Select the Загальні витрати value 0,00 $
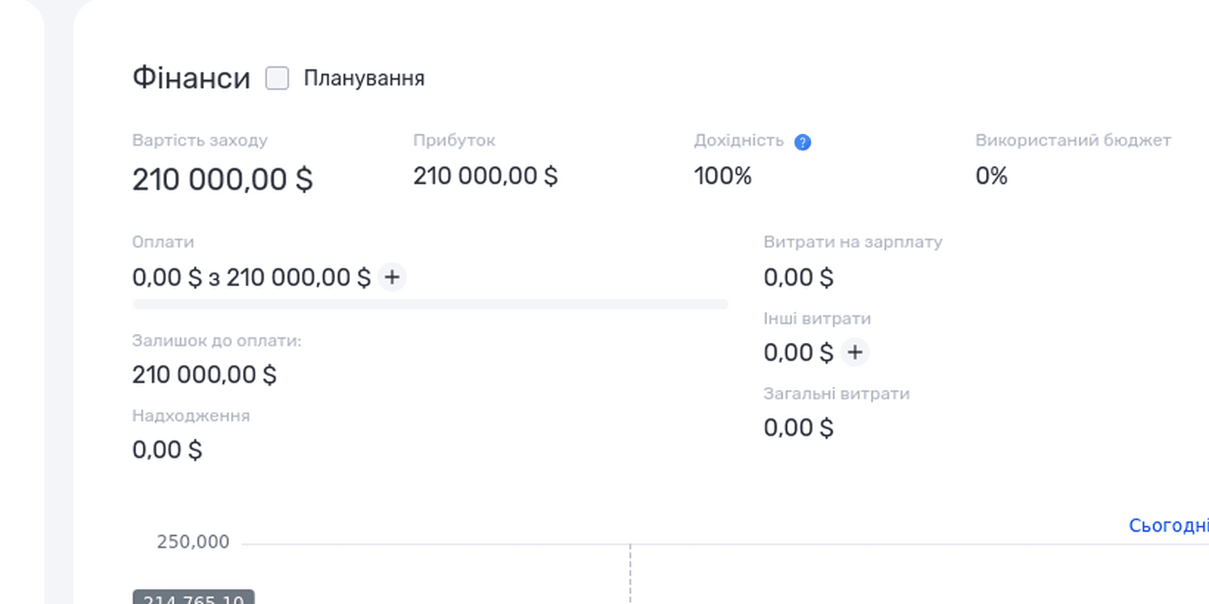This screenshot has width=1209, height=604. pyautogui.click(x=798, y=428)
